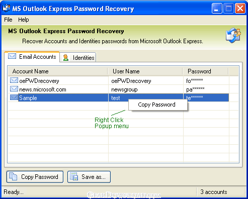Click the maximize window button
Screen dimensions: 248x199
point(228,8)
